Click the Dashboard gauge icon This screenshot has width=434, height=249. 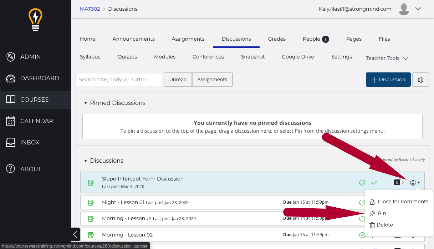11,78
